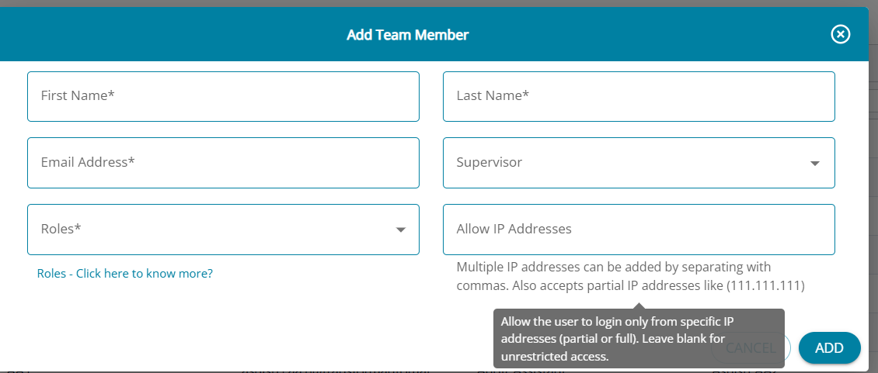Click the Supervisor dropdown arrow icon
This screenshot has width=878, height=373.
coord(814,164)
